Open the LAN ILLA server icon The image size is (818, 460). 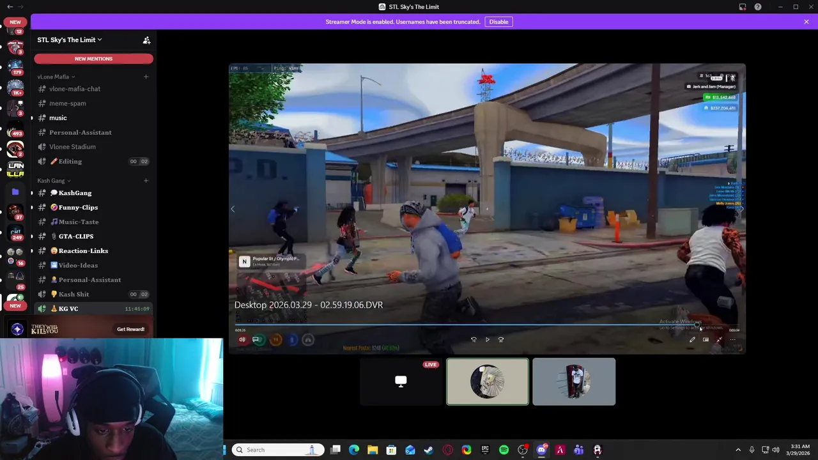pos(15,170)
